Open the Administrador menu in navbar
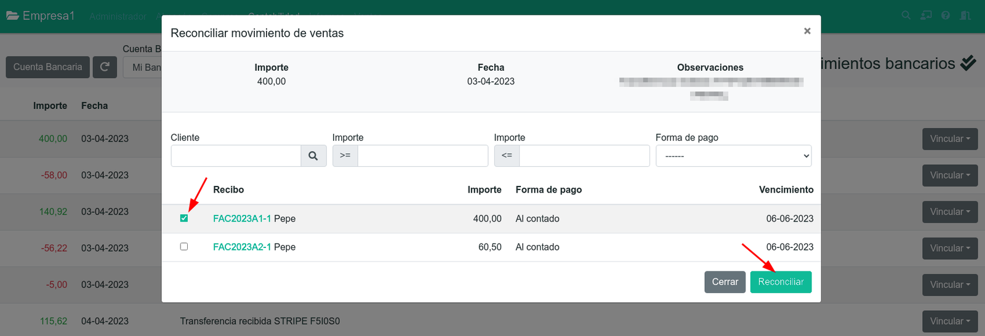 (x=118, y=17)
